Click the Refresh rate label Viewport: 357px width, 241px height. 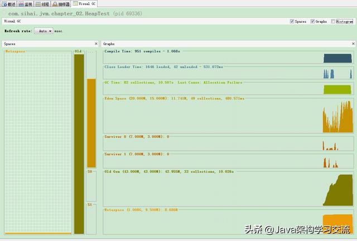coord(18,31)
